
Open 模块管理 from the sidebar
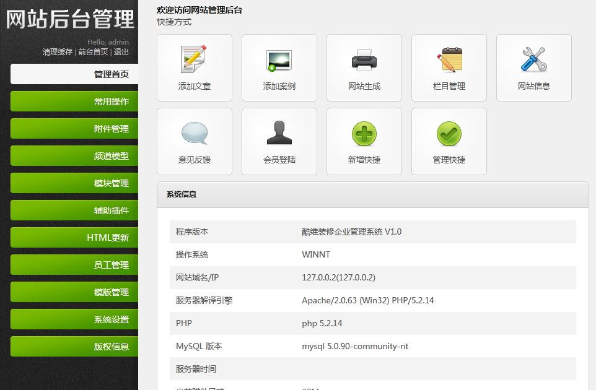click(x=74, y=183)
